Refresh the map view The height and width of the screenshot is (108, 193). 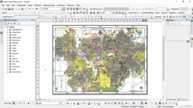(43, 100)
